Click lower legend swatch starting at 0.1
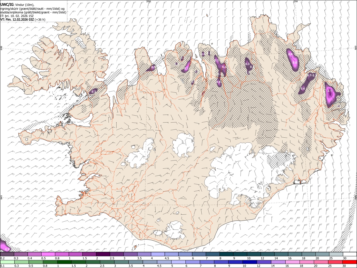The height and width of the screenshot is (268, 357). pos(7,262)
